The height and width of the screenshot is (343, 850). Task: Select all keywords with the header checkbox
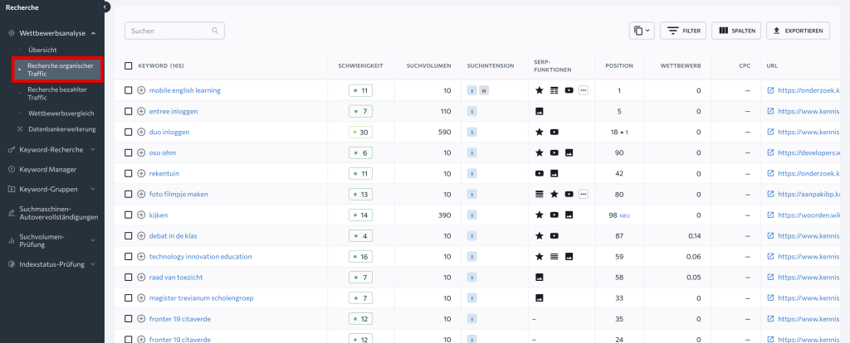coord(129,66)
